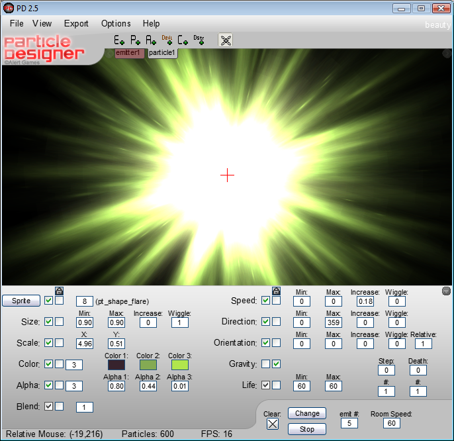Click the Speed Increase field showing 0.18
454x441 pixels.
365,301
